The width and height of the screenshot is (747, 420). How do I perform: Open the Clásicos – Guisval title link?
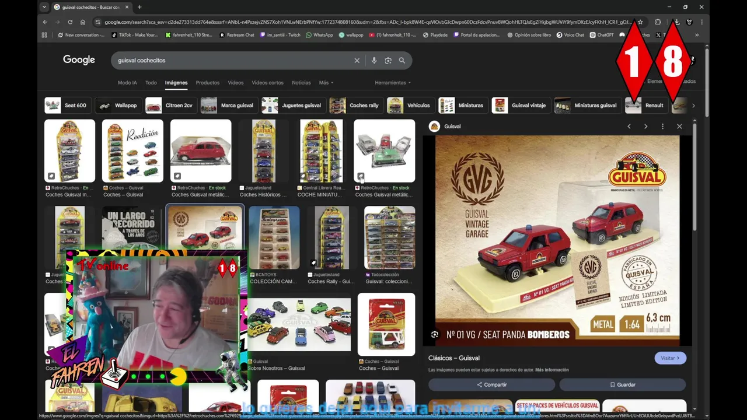pyautogui.click(x=453, y=358)
